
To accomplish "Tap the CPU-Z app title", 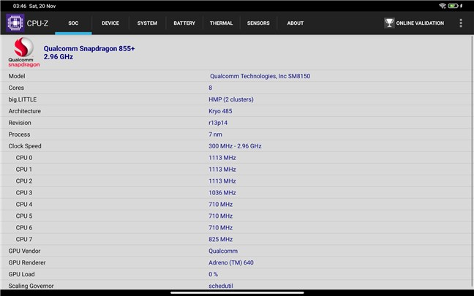I will click(x=37, y=23).
